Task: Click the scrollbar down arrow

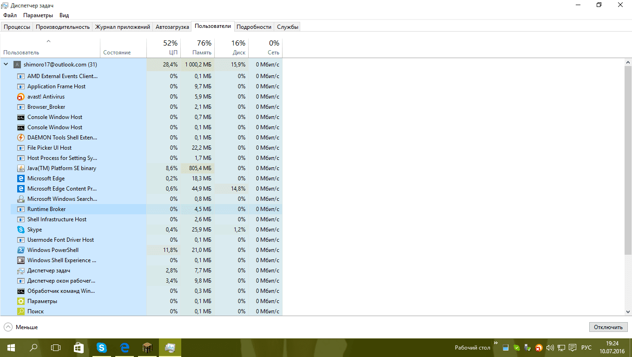Action: pyautogui.click(x=628, y=312)
